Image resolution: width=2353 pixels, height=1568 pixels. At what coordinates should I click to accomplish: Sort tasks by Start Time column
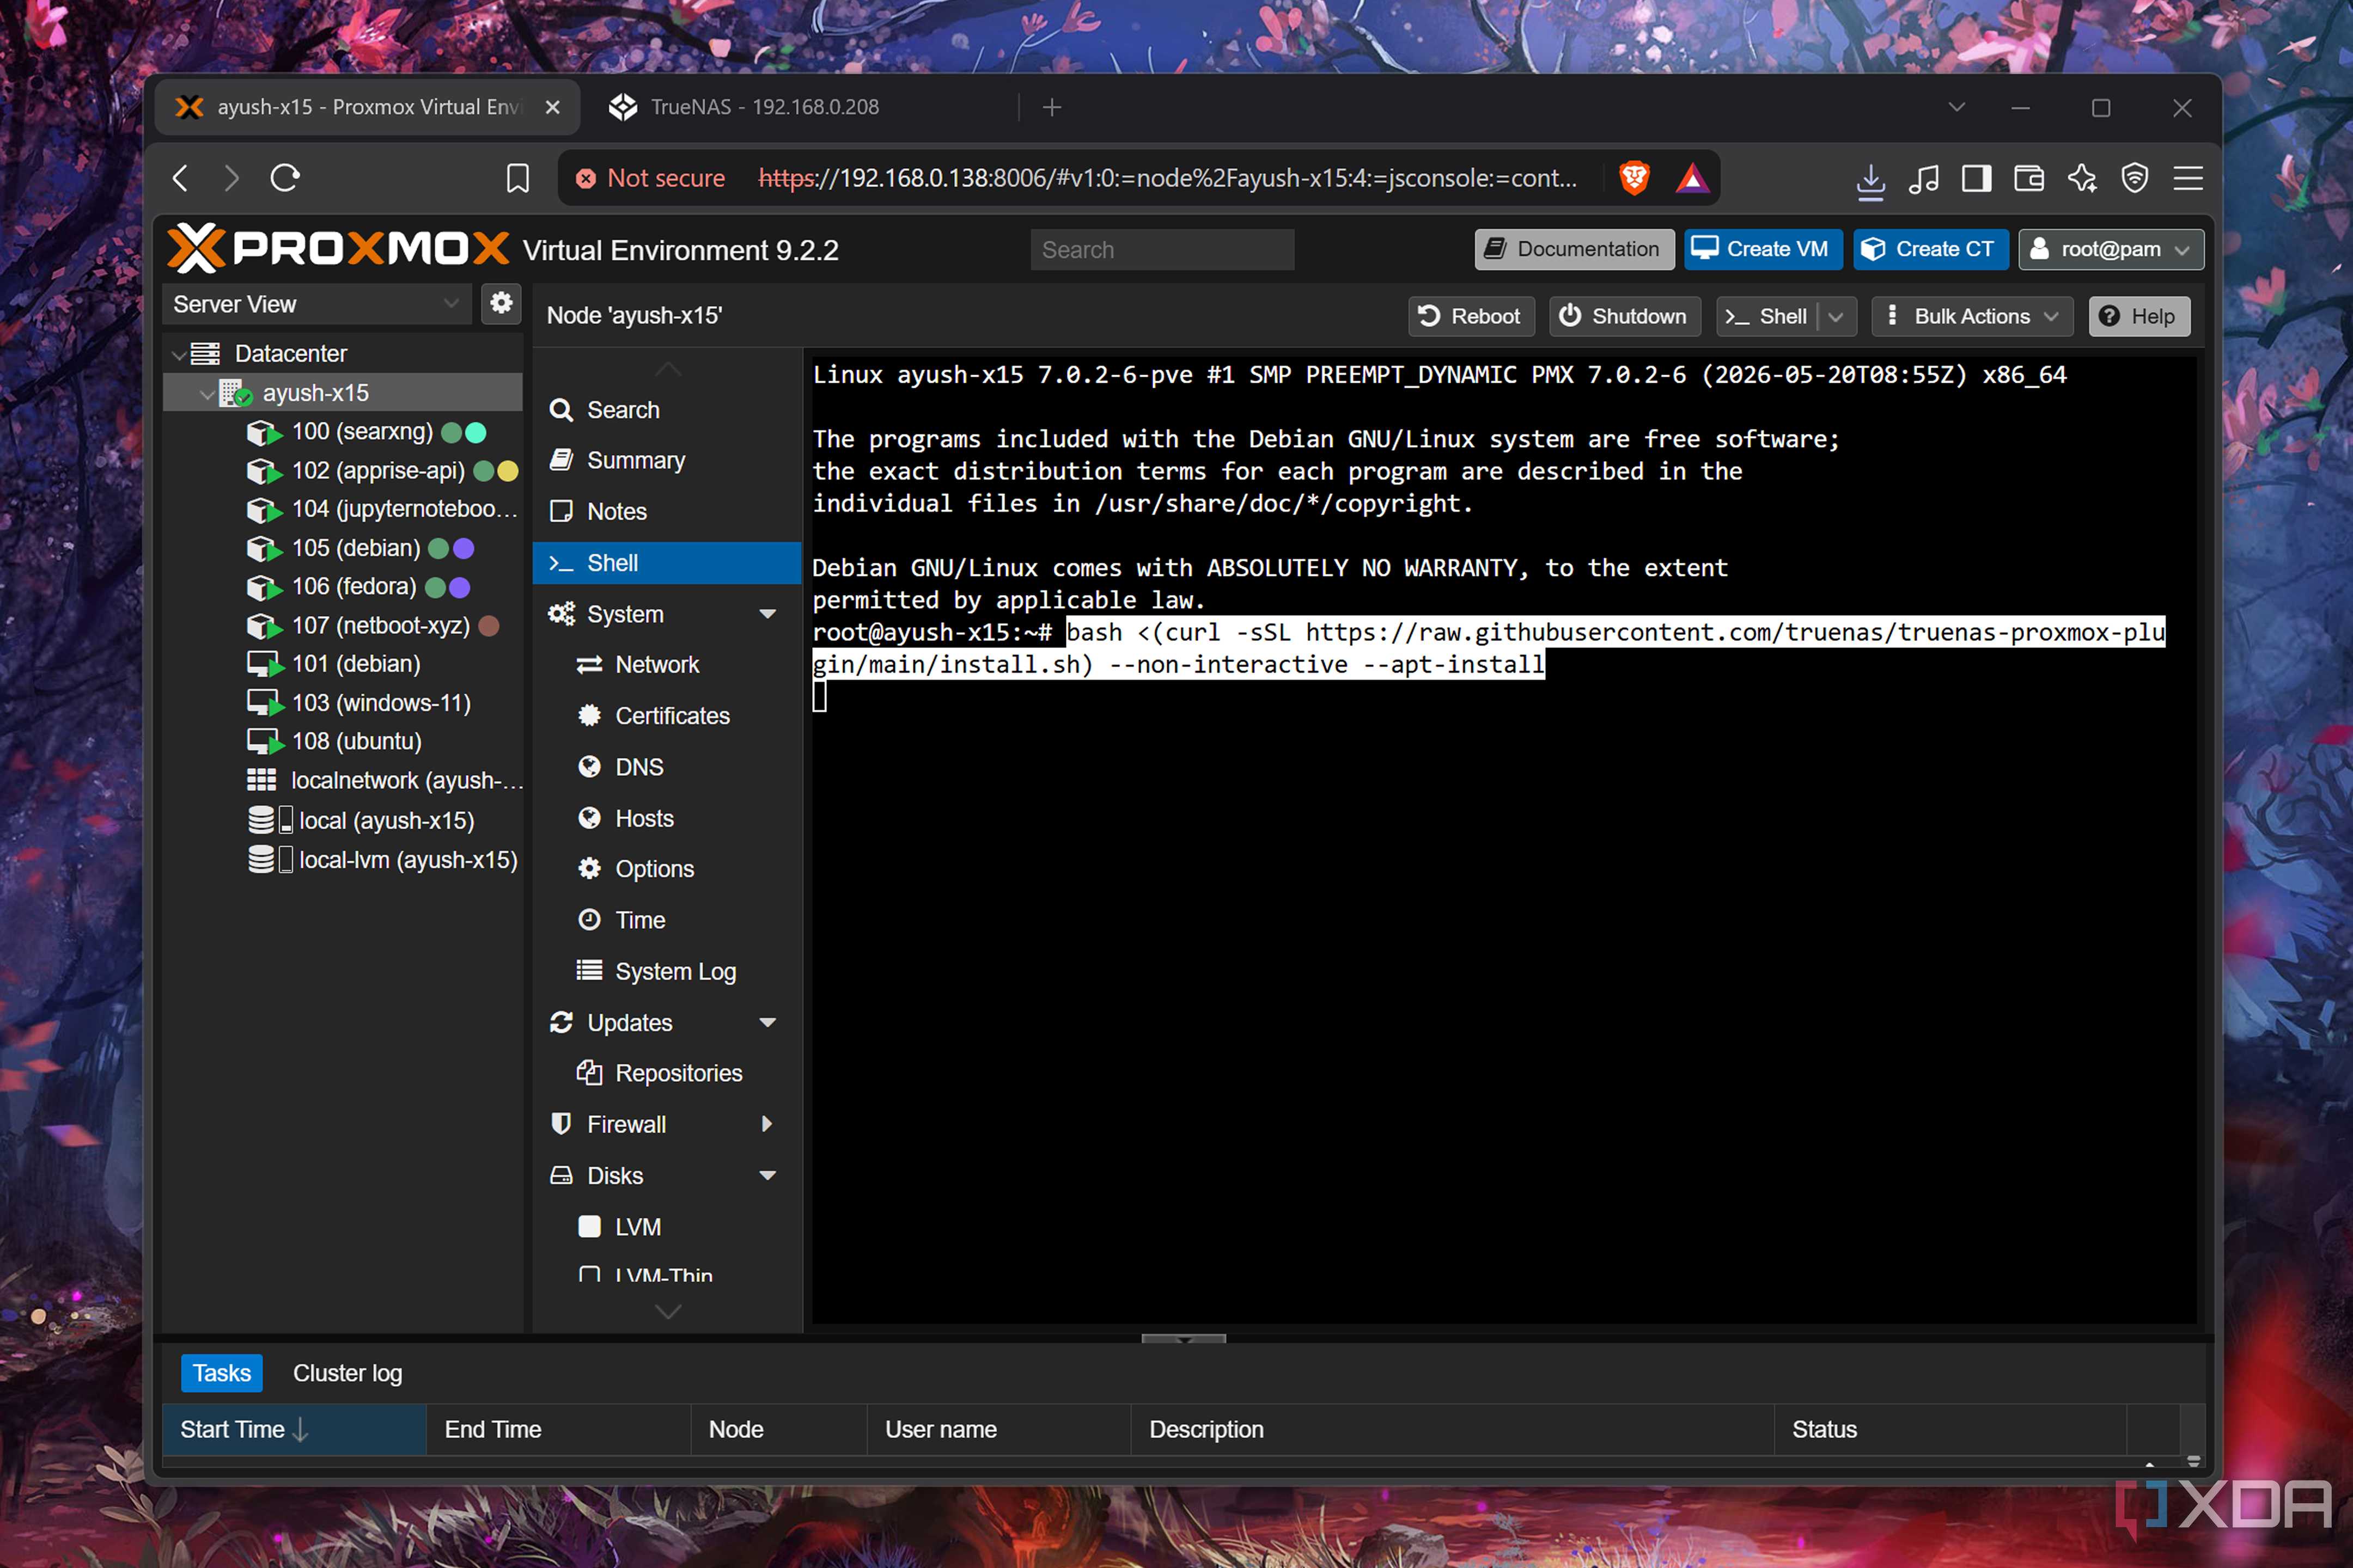tap(294, 1430)
